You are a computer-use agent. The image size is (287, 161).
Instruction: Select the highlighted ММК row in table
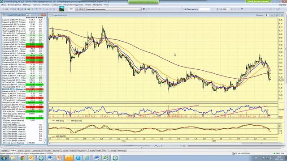click(x=23, y=89)
